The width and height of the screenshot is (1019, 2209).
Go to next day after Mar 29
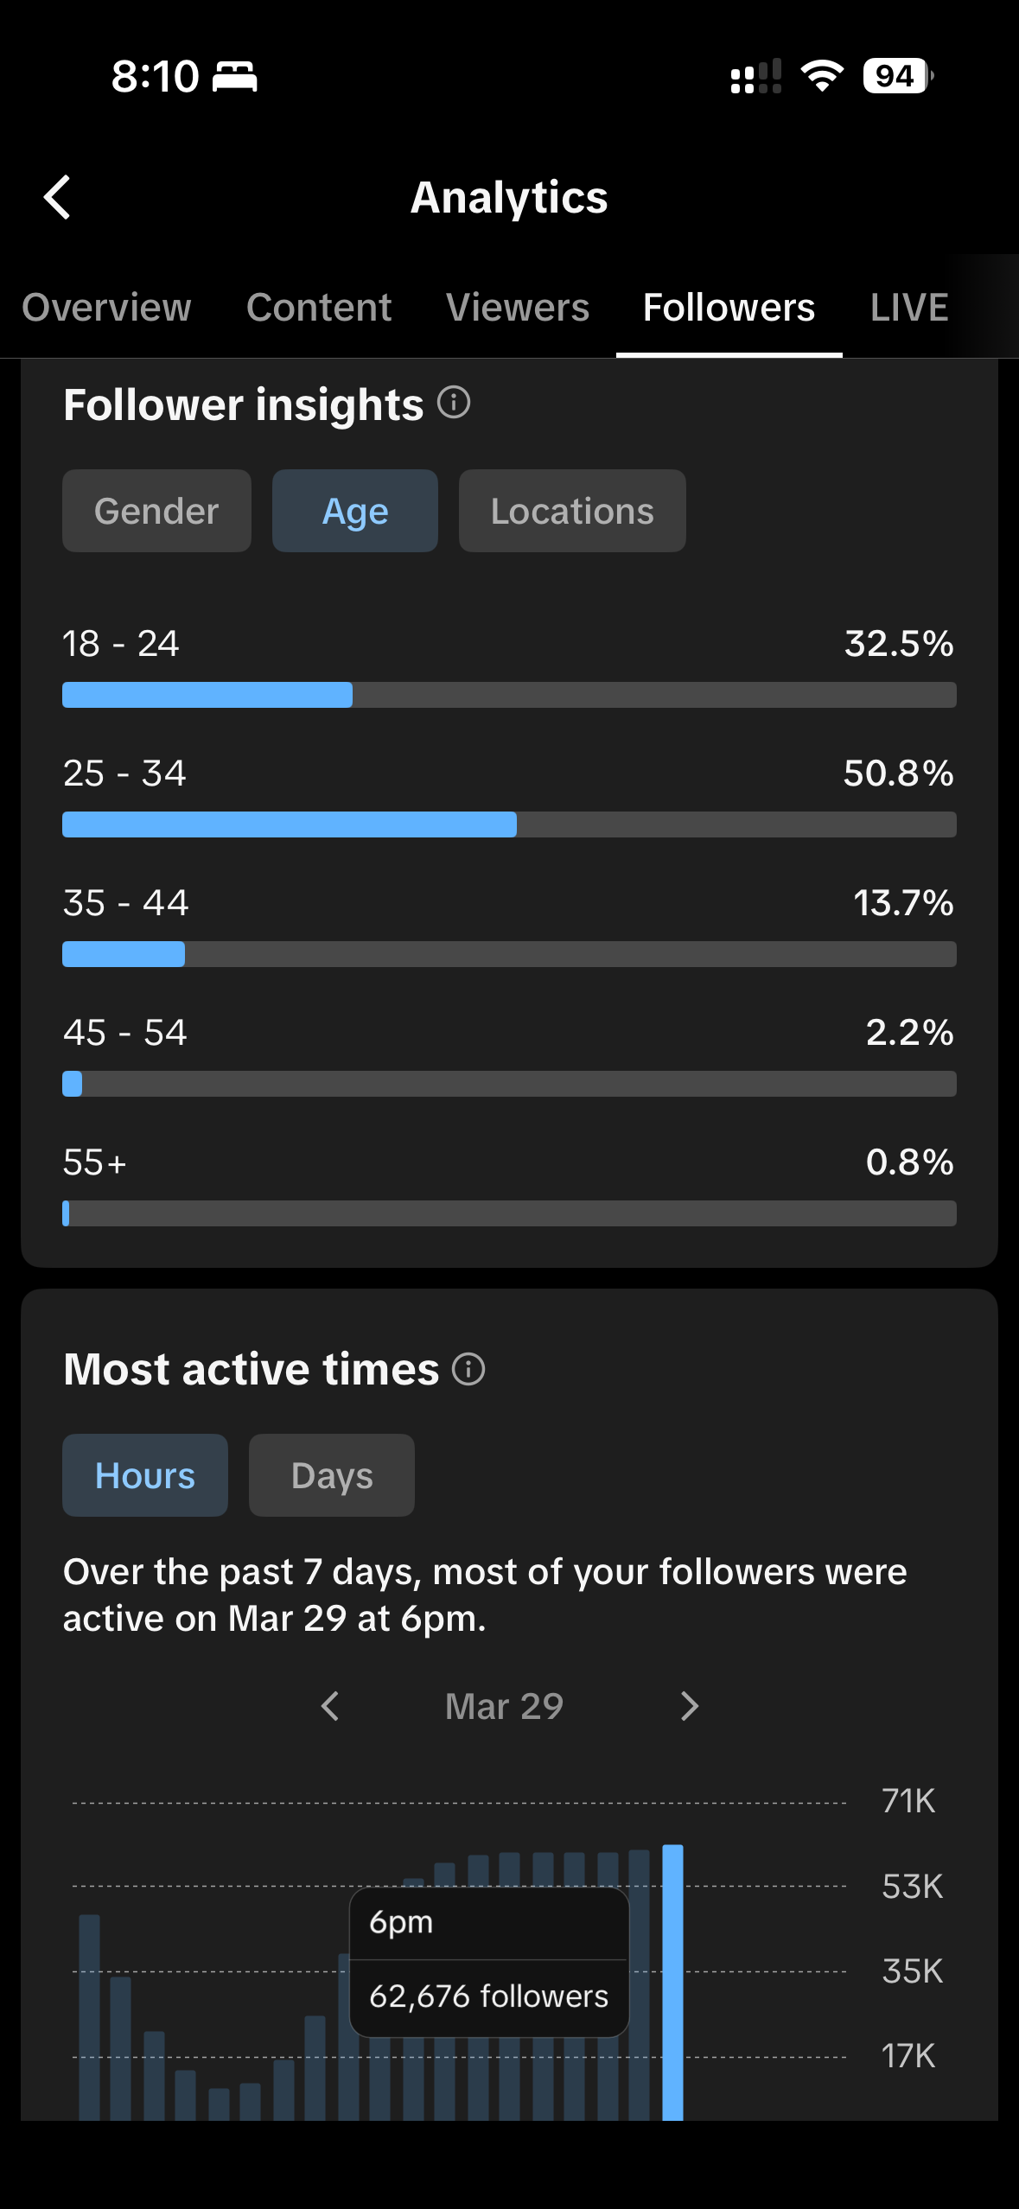click(689, 1706)
